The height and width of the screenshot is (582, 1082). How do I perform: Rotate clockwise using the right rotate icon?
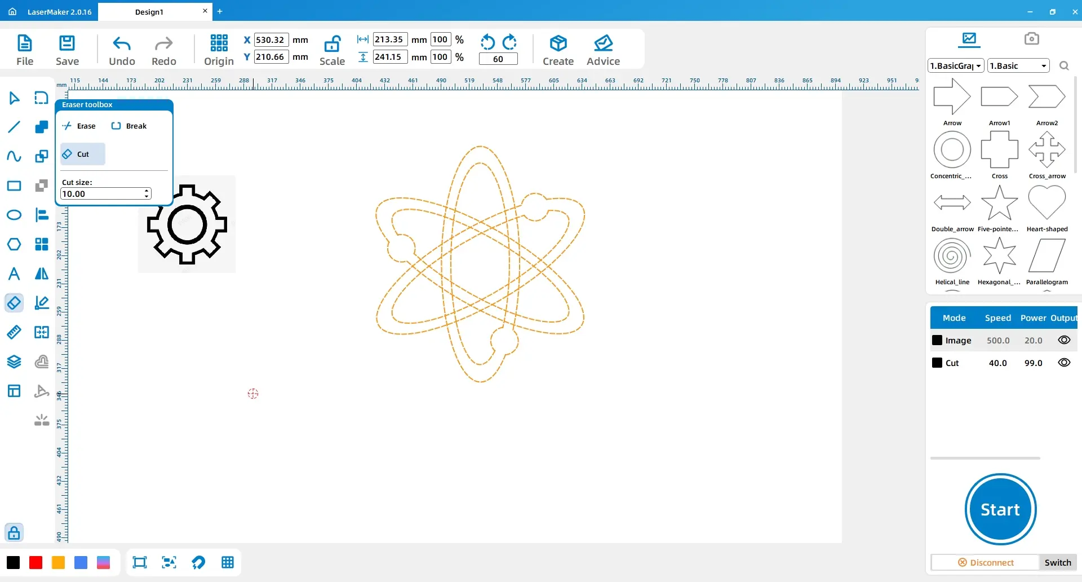(509, 42)
